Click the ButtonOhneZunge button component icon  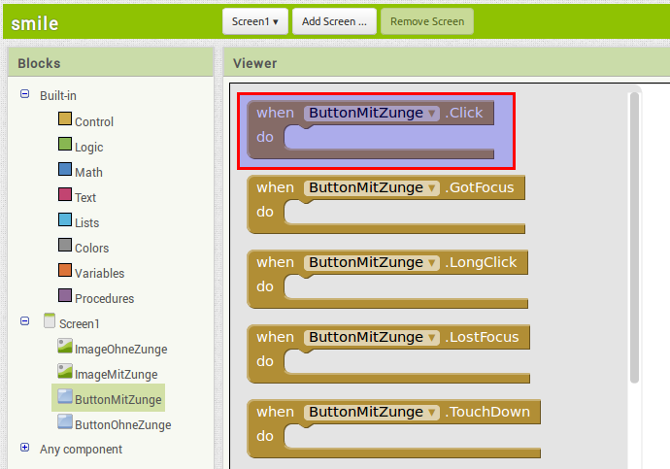[x=65, y=422]
